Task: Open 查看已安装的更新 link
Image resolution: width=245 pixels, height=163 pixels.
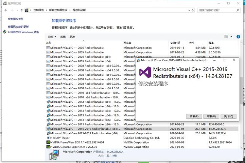Action: [x=18, y=27]
